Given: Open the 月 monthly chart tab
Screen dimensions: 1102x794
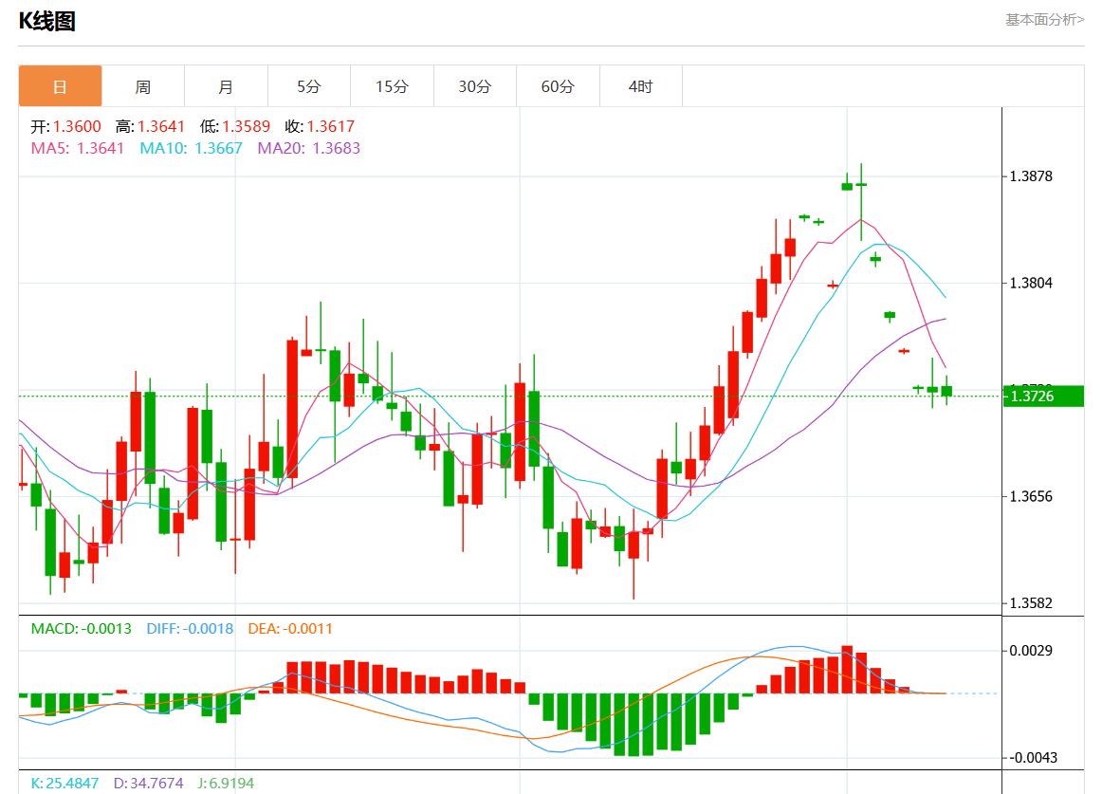Looking at the screenshot, I should tap(227, 86).
